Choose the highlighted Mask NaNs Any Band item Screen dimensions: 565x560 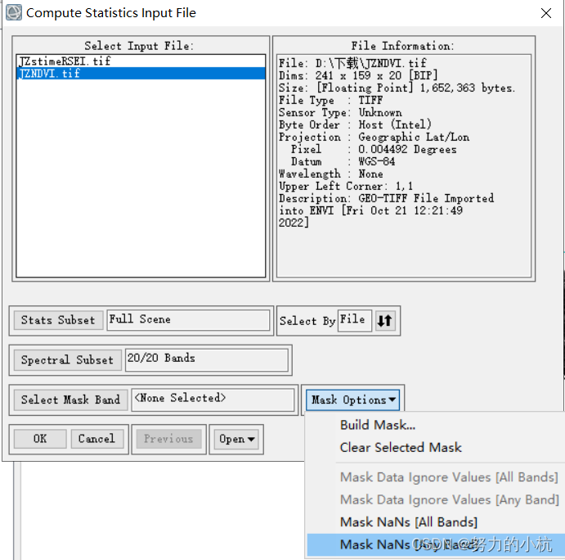(436, 544)
